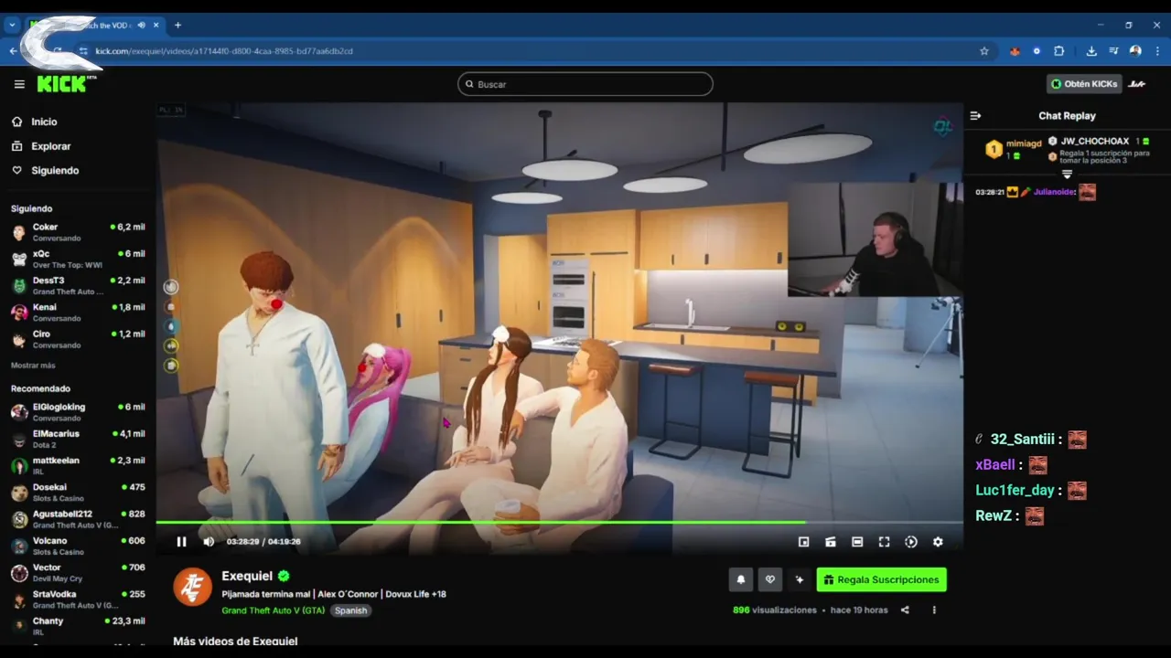Screen dimensions: 1171x658
Task: Share the video with the share icon
Action: coord(905,610)
